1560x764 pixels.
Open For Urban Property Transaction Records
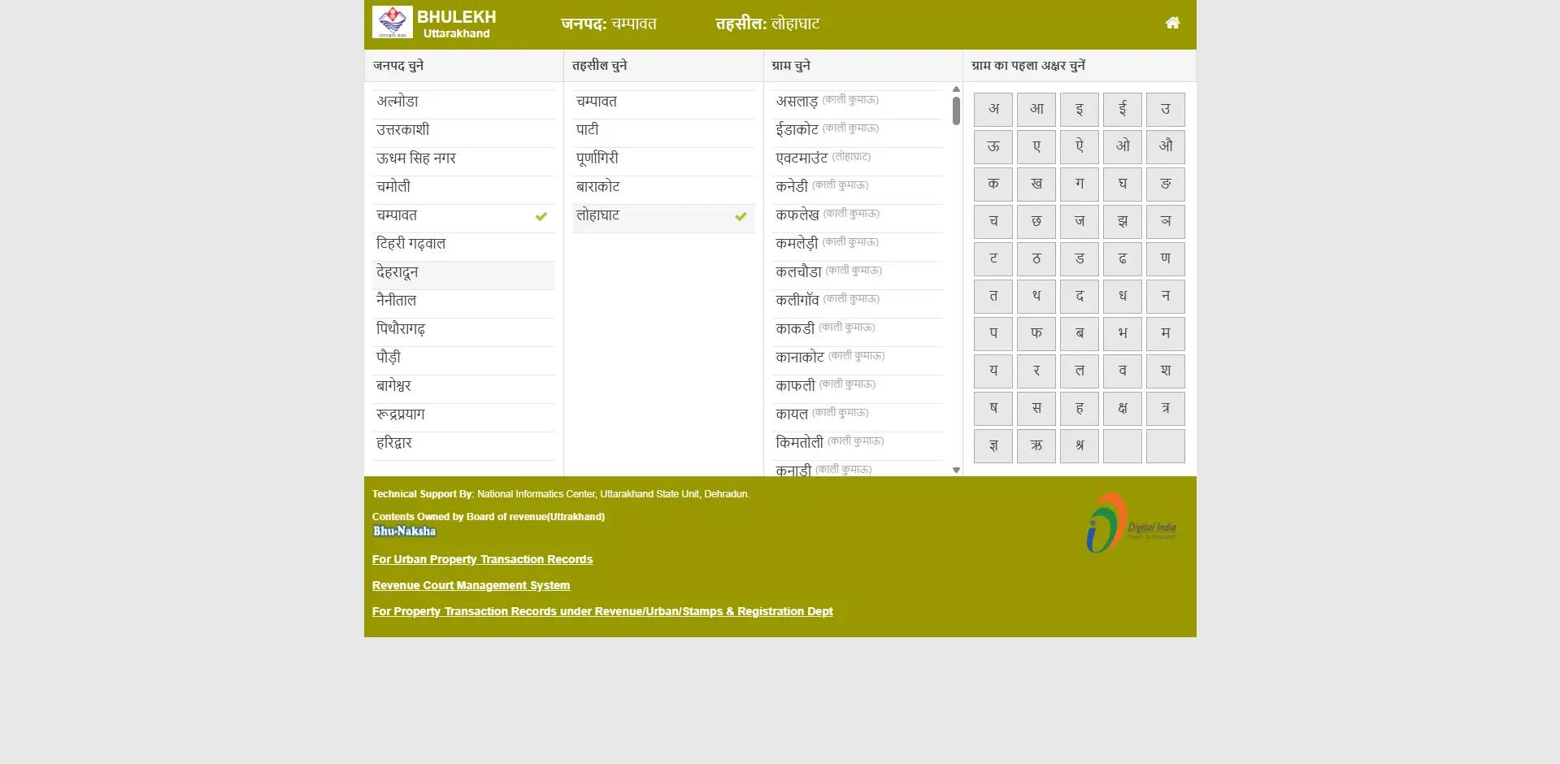coord(482,559)
